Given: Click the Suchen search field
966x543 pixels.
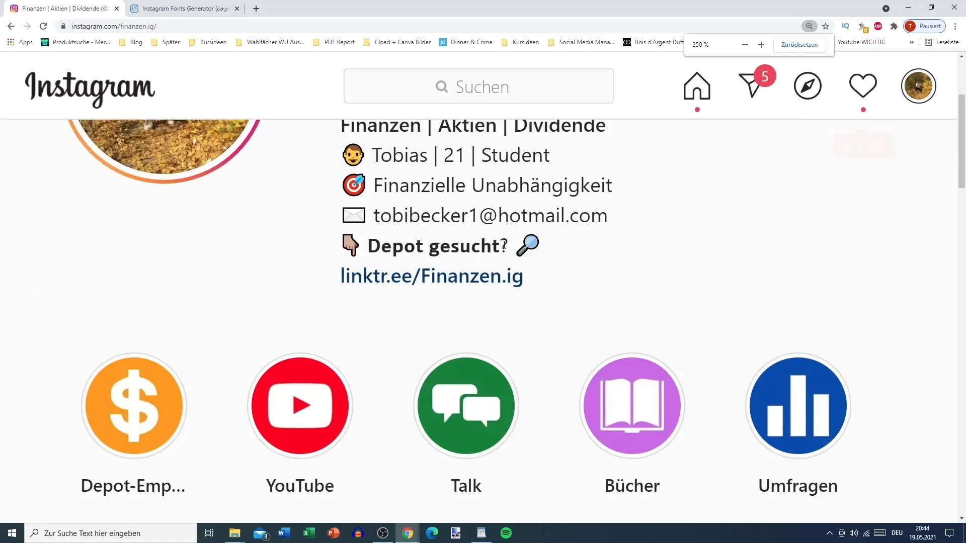Looking at the screenshot, I should 478,86.
